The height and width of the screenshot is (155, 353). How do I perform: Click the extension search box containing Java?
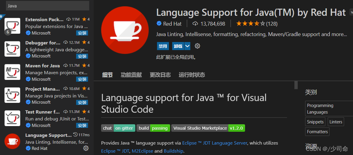[48, 6]
